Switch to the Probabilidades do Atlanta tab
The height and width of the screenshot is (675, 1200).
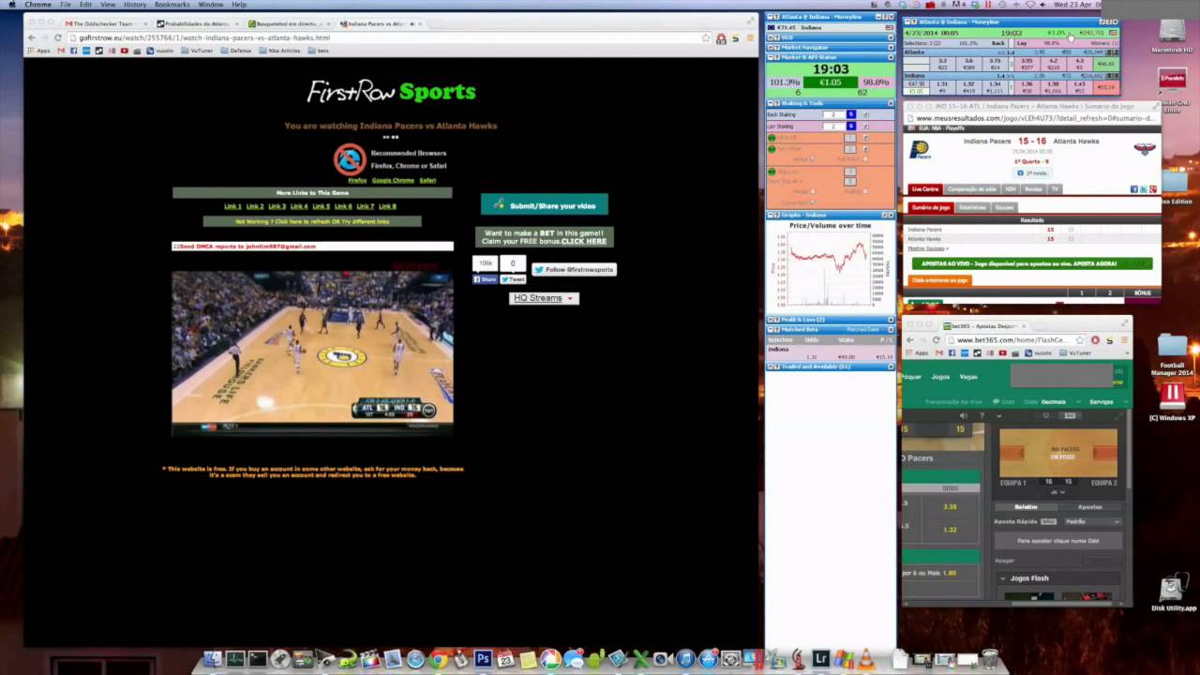195,23
